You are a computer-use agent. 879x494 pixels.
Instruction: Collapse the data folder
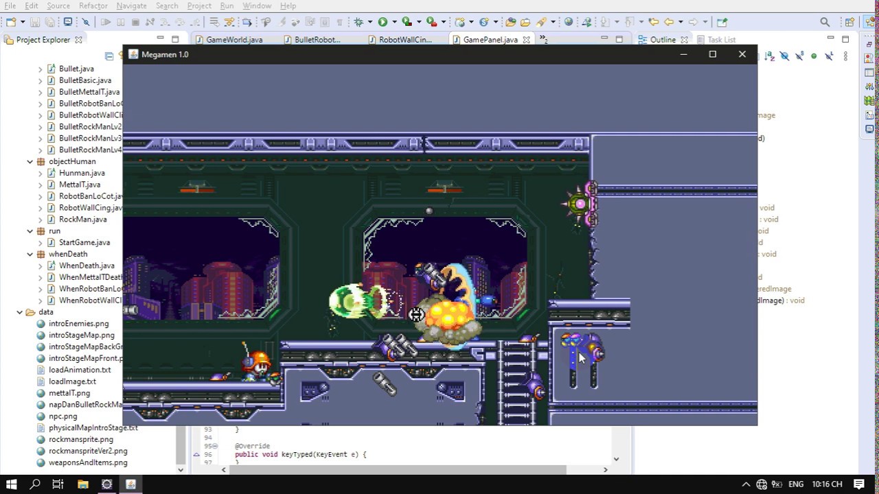[20, 311]
